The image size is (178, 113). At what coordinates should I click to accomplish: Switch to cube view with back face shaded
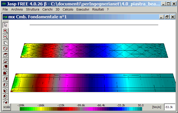5,67
